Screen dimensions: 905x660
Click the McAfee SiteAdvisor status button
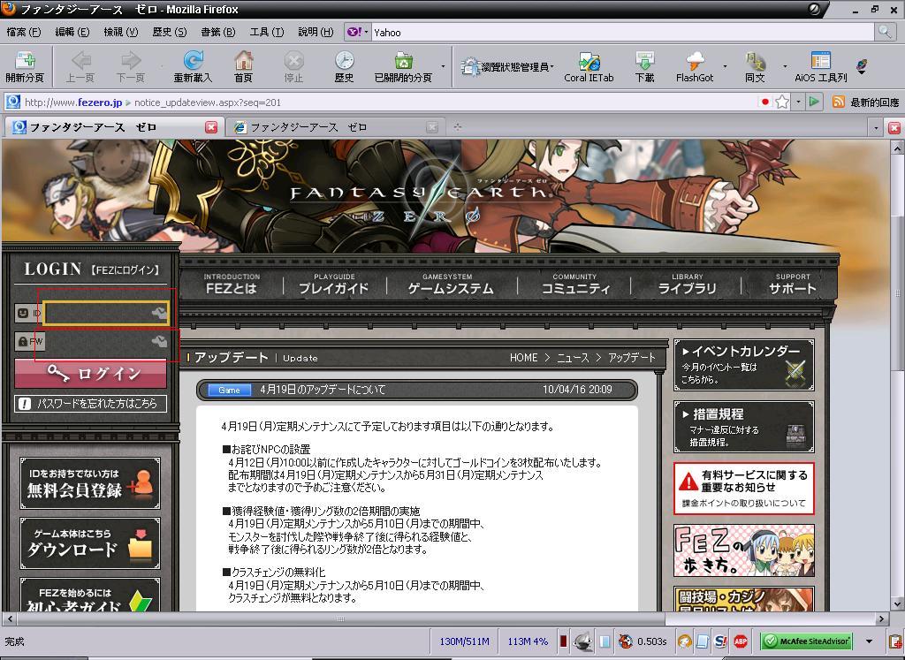point(806,641)
